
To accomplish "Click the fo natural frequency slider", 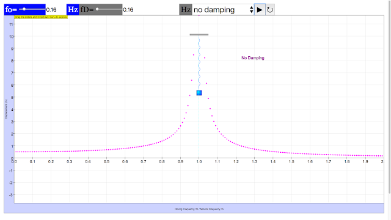I will coord(32,9).
